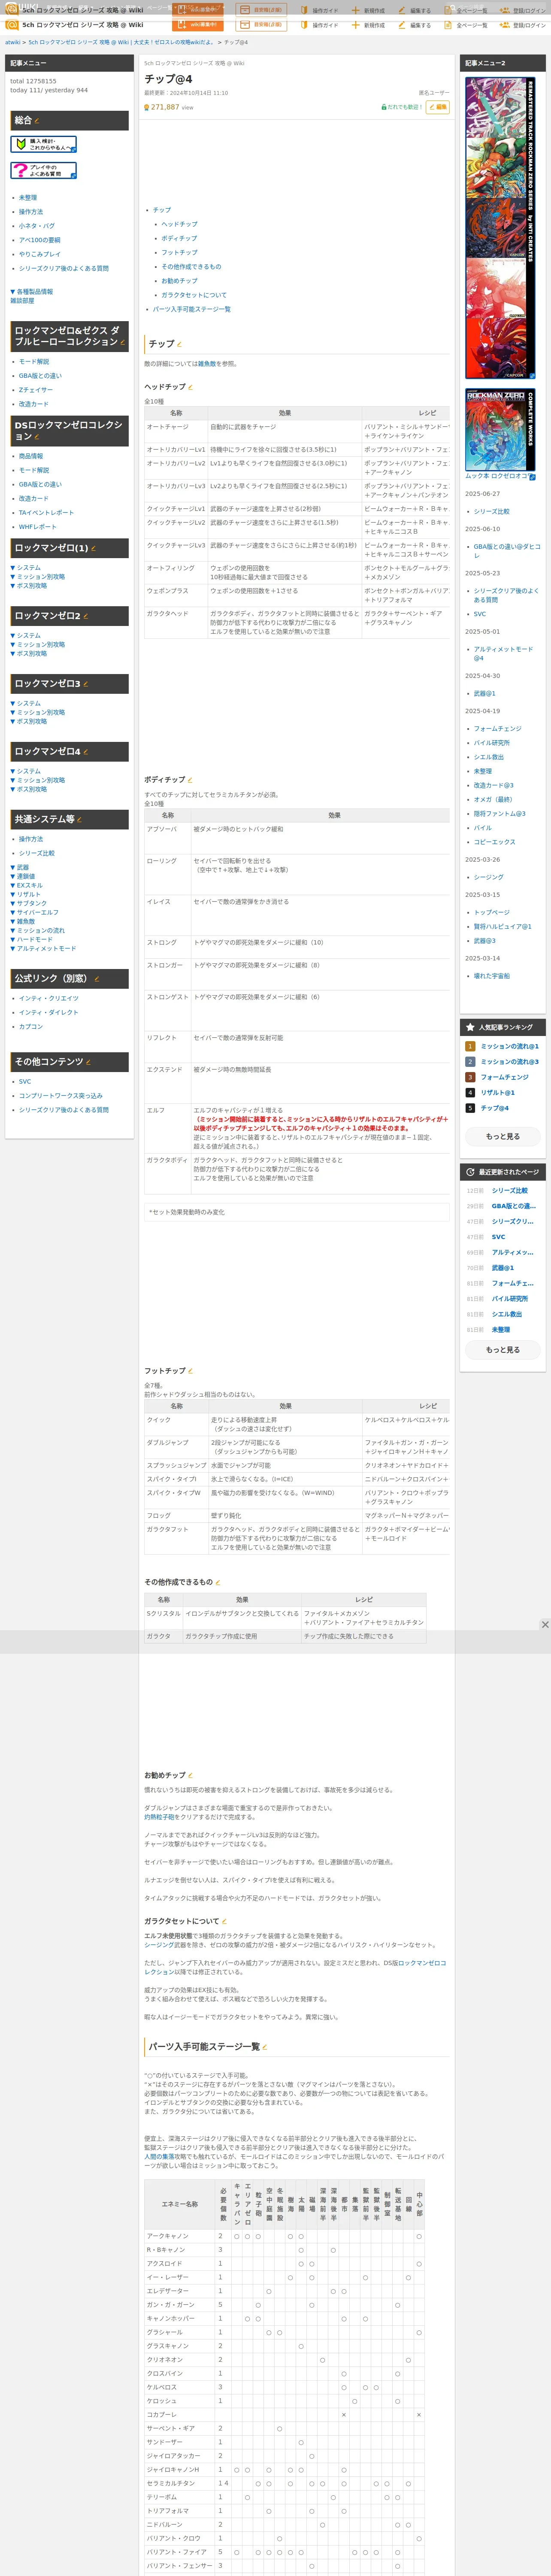This screenshot has height=2576, width=551.
Task: Jump to ボディチップ in the table of contents
Action: (x=179, y=239)
